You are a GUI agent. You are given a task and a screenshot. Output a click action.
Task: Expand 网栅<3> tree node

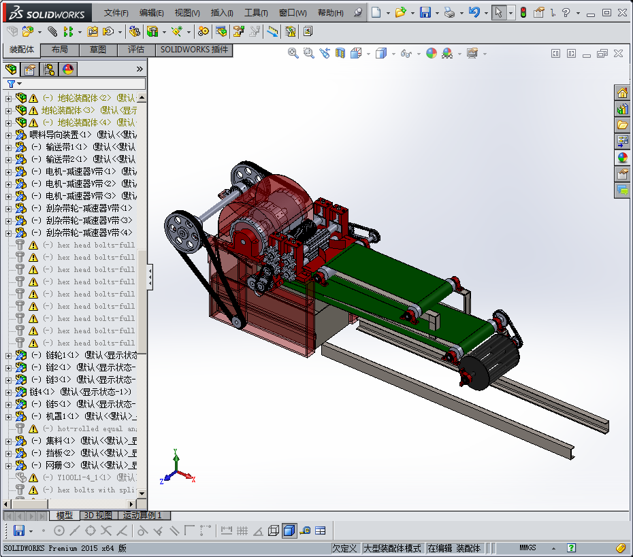click(x=8, y=465)
